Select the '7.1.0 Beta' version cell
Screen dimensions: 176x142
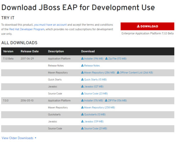(x=8, y=59)
